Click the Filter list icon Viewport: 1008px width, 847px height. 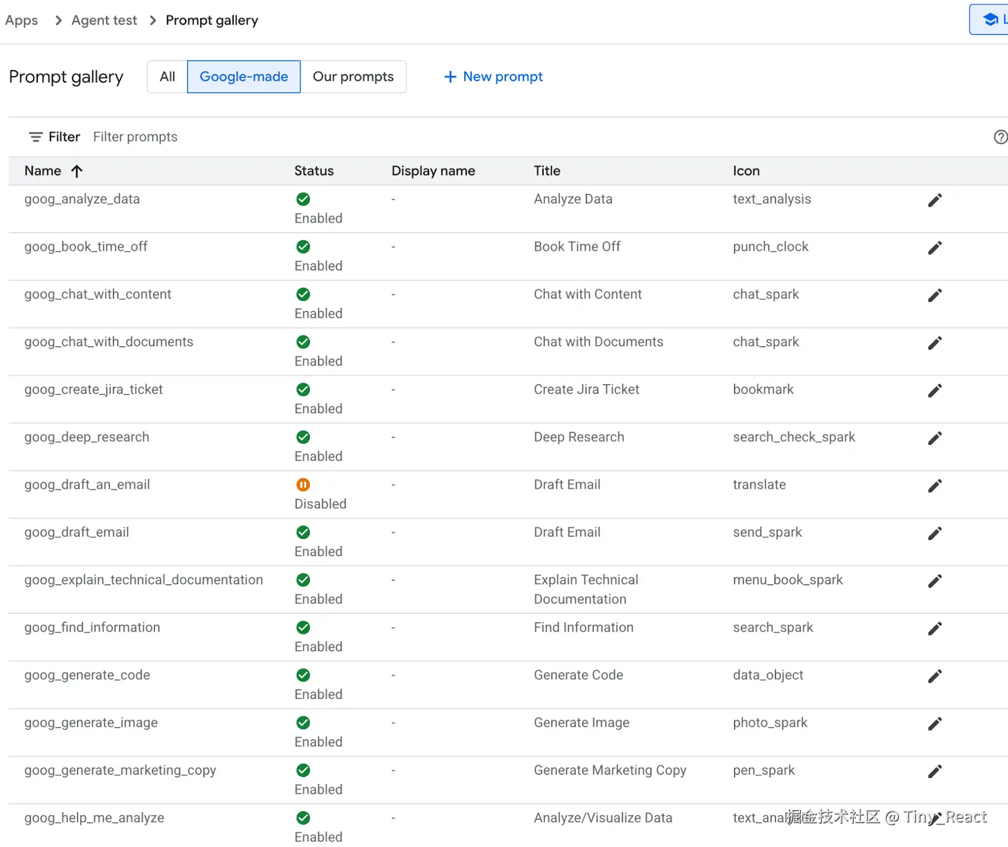point(36,137)
